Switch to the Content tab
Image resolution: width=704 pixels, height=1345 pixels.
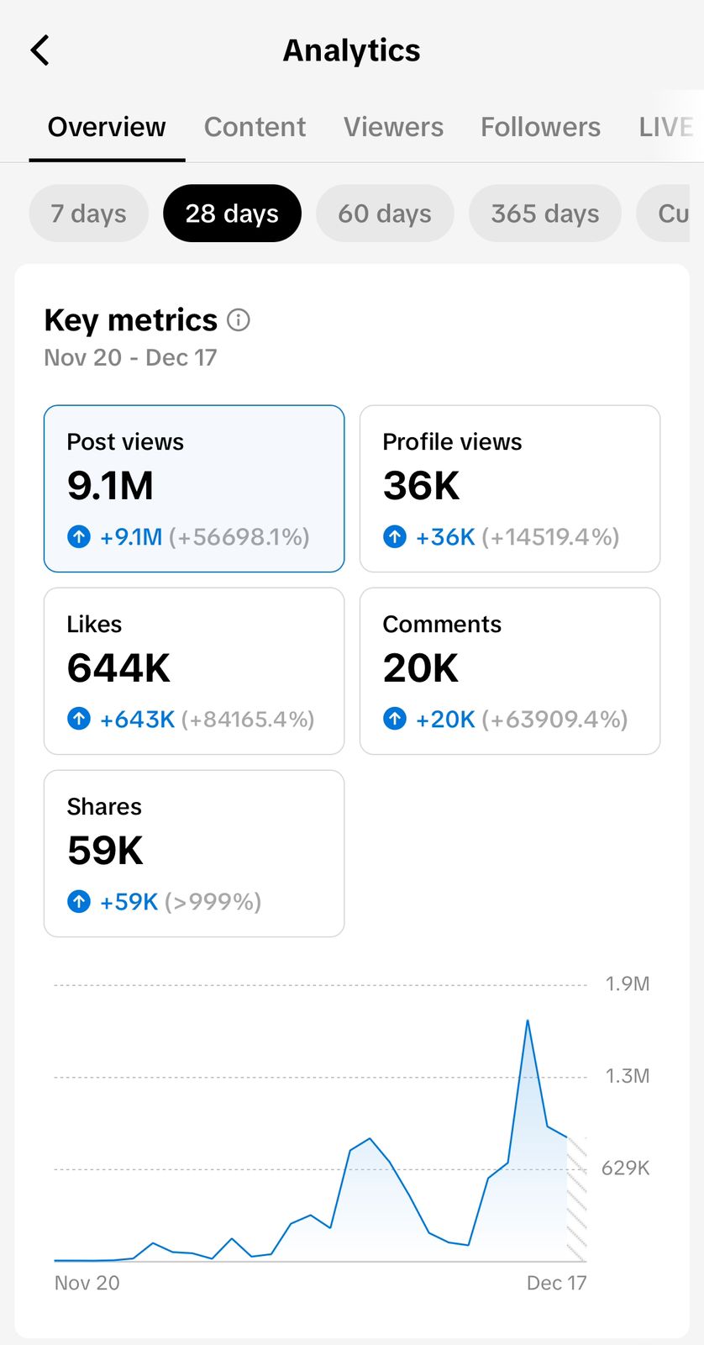(x=255, y=127)
